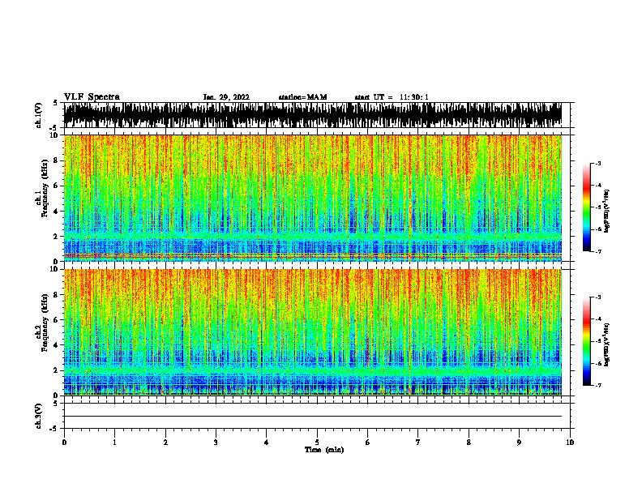
Task: Click the "-7" label on ch.2 colorbar
Action: point(598,386)
